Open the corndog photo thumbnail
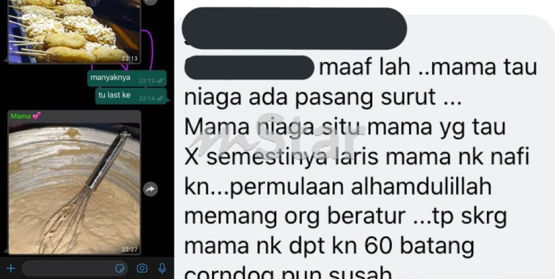This screenshot has height=279, width=555. click(x=74, y=31)
